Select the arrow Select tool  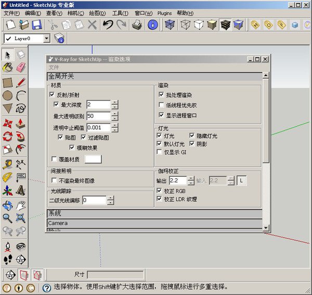pos(8,55)
